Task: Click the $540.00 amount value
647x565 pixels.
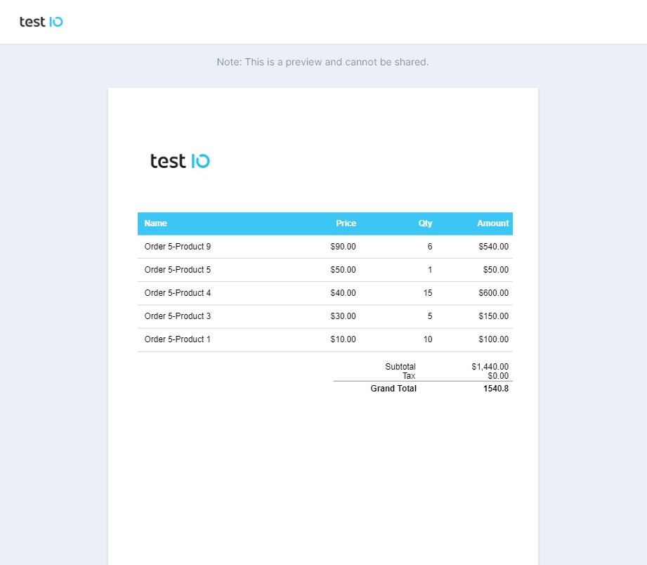Action: tap(493, 247)
